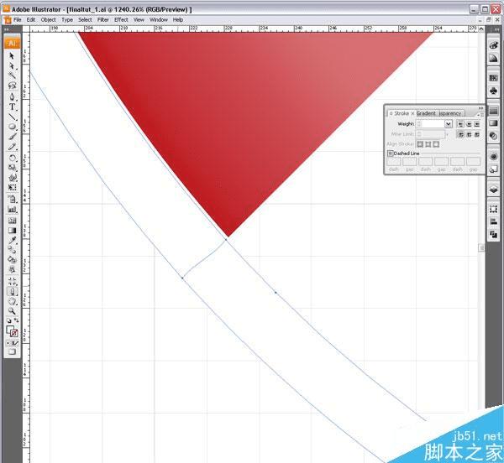Image resolution: width=504 pixels, height=463 pixels.
Task: Select the Zoom magnifier tool
Action: click(x=12, y=311)
